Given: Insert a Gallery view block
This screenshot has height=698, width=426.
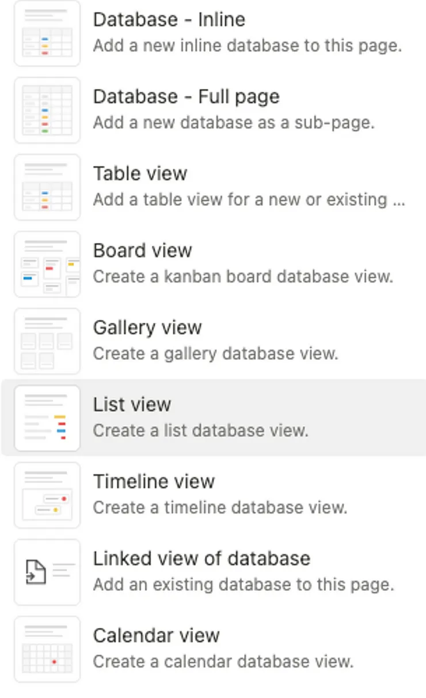Looking at the screenshot, I should (147, 327).
